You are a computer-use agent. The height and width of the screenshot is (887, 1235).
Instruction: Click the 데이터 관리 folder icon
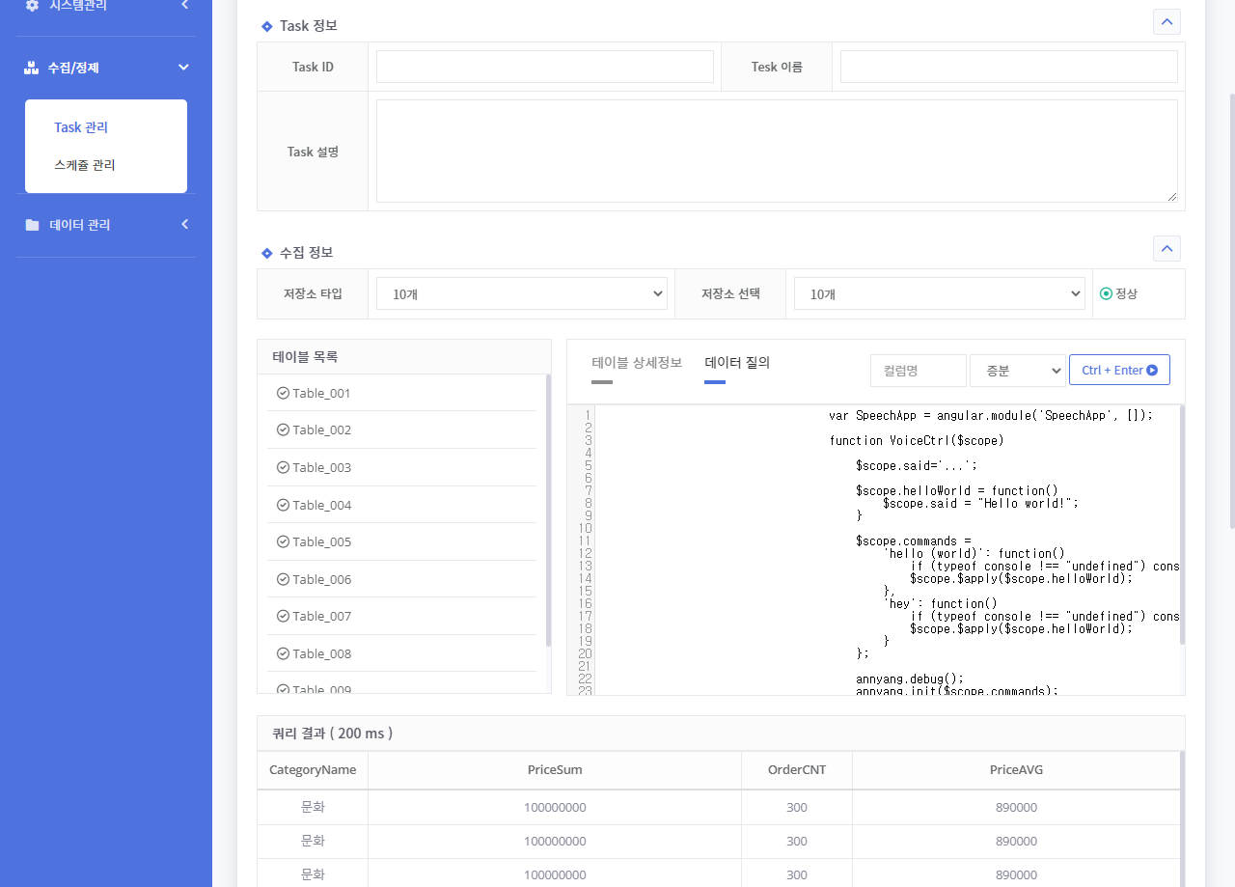tap(32, 225)
